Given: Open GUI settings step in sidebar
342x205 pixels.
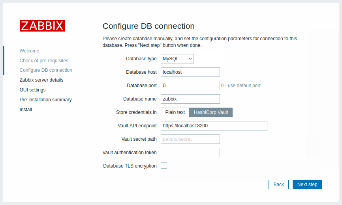Looking at the screenshot, I should (x=32, y=90).
